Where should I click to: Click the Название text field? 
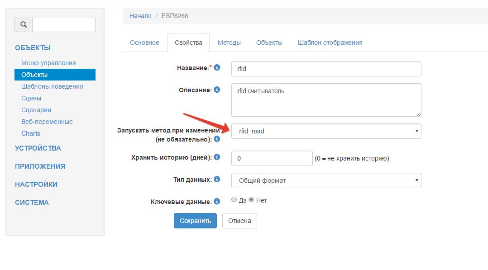[x=326, y=69]
